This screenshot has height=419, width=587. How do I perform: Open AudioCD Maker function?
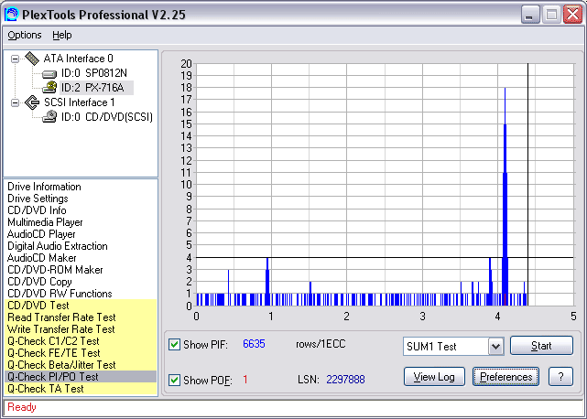point(41,258)
